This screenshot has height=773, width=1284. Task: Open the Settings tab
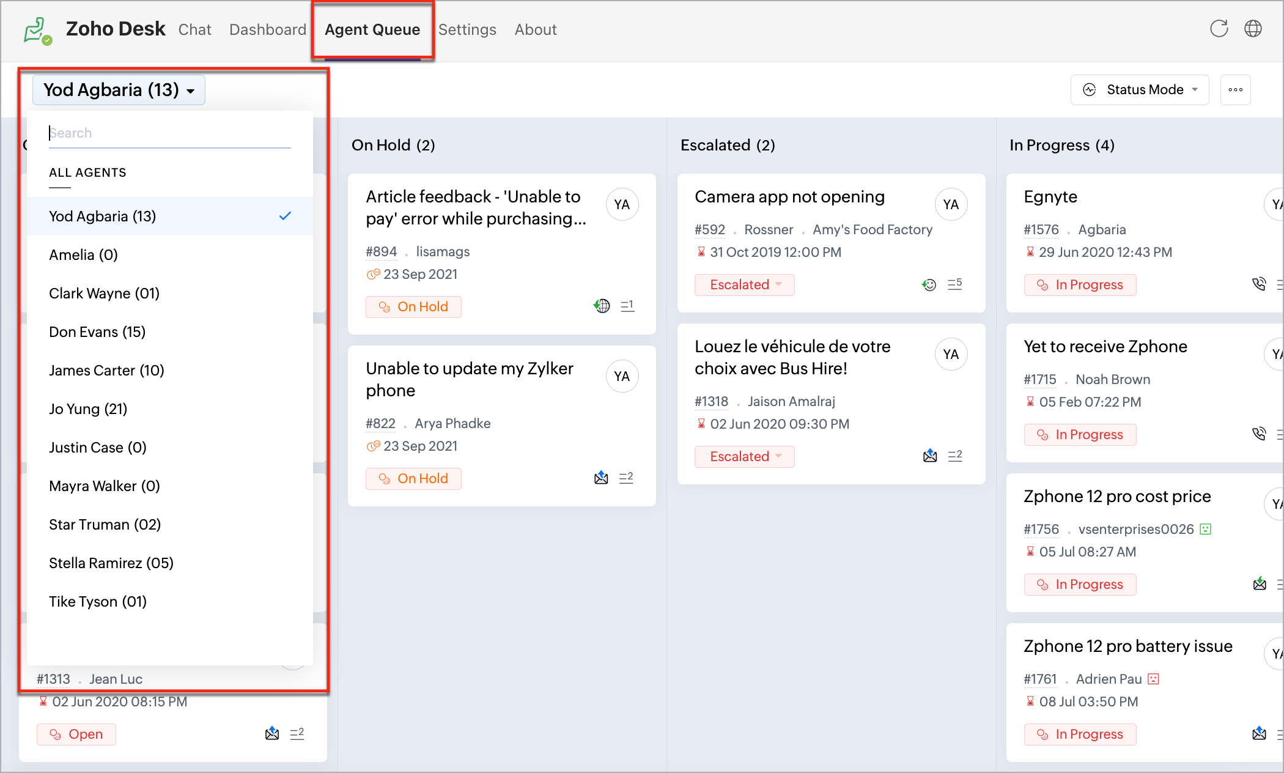467,29
